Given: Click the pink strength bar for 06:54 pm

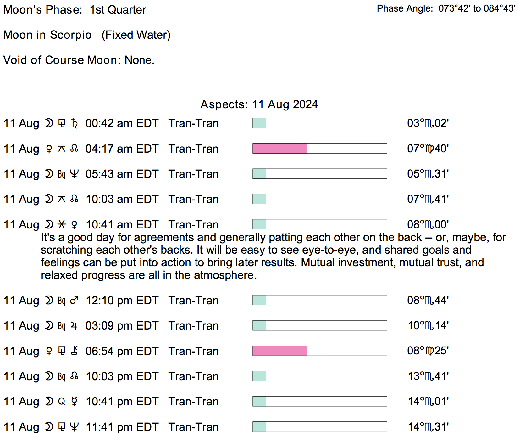Looking at the screenshot, I should (x=279, y=351).
